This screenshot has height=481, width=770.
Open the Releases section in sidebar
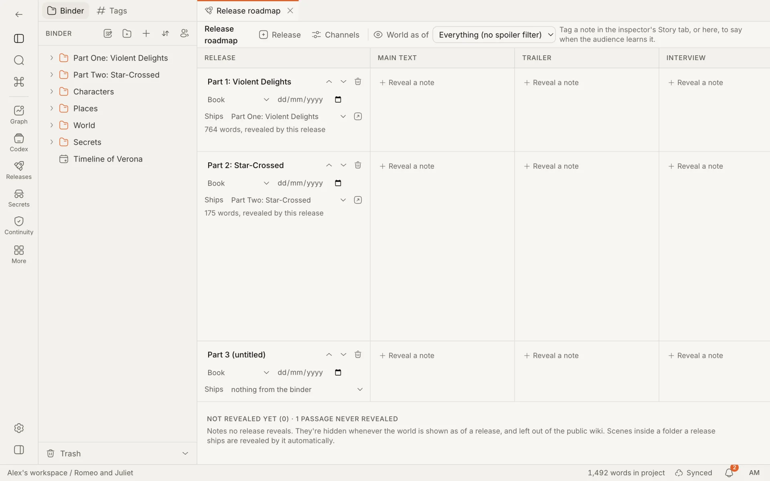point(19,170)
